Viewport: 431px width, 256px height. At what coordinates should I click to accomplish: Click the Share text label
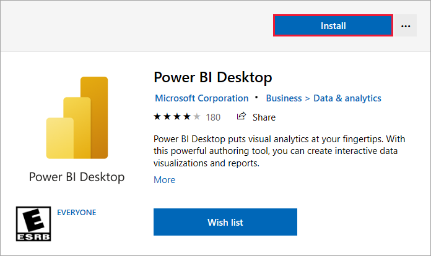264,117
